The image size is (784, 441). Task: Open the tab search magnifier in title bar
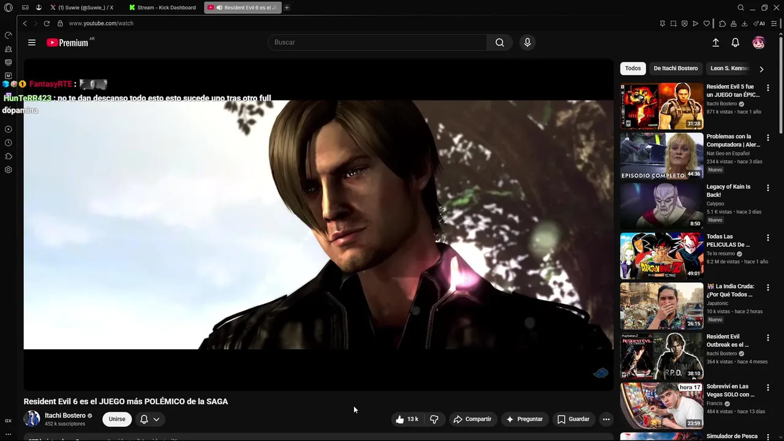tap(741, 7)
